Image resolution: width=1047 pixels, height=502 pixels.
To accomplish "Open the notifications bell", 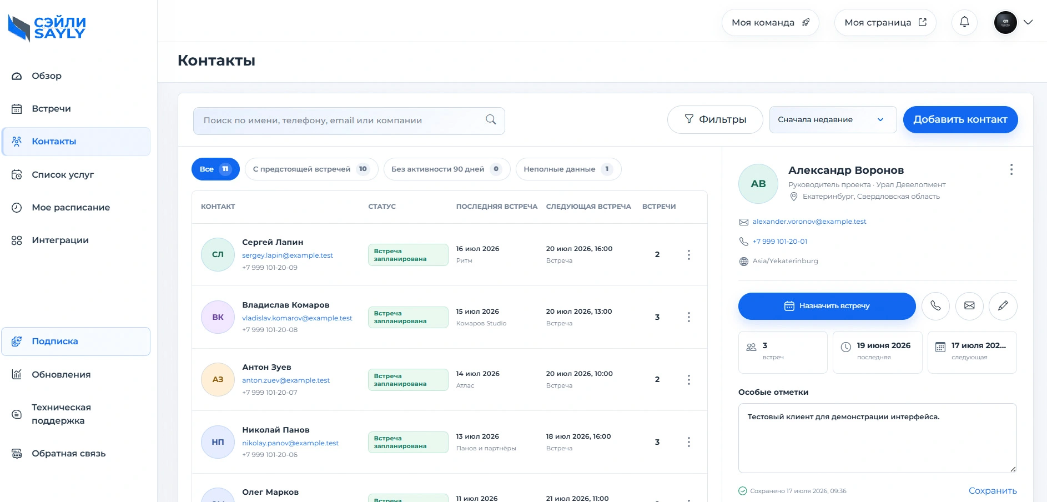I will coord(964,22).
